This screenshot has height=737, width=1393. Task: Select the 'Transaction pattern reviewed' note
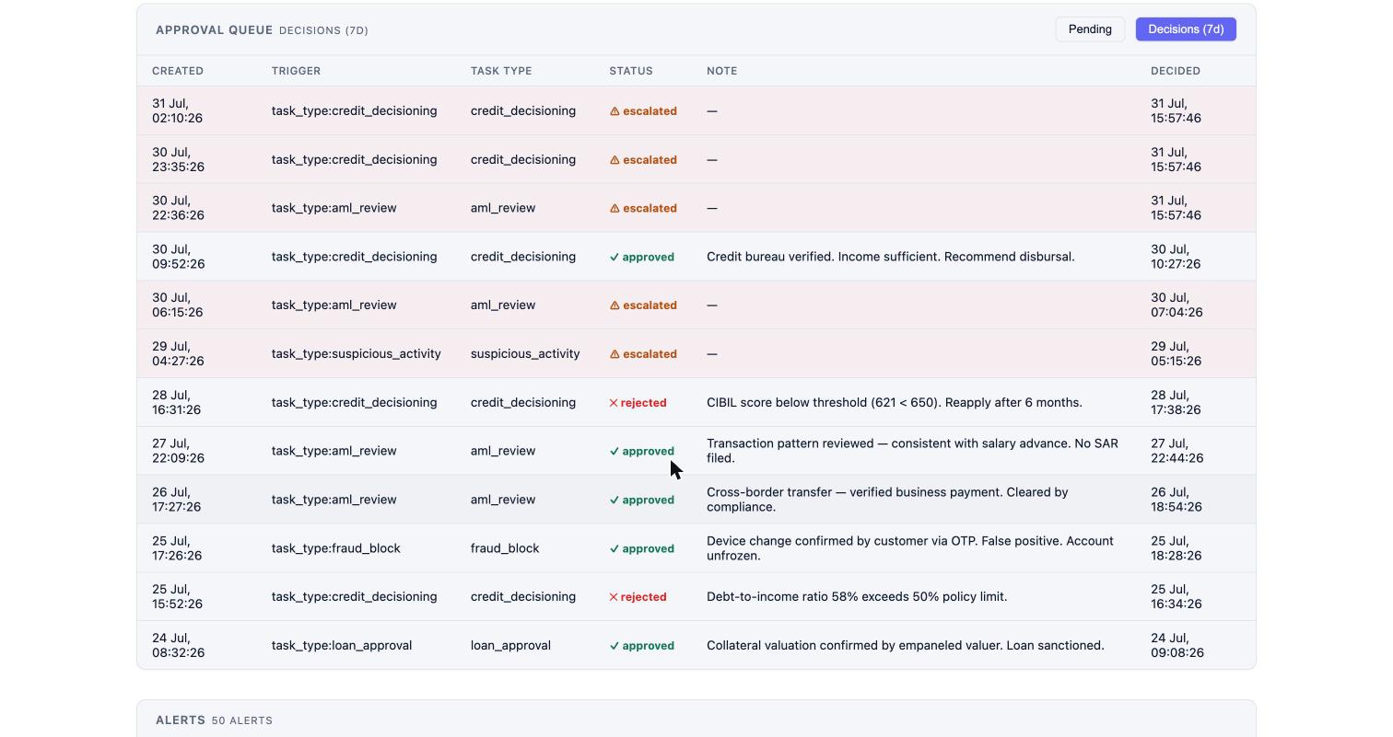[x=912, y=451]
